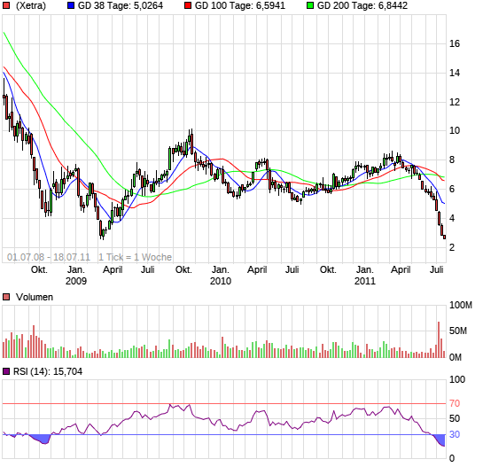Click the RSI 70 overbought level label

[x=455, y=403]
